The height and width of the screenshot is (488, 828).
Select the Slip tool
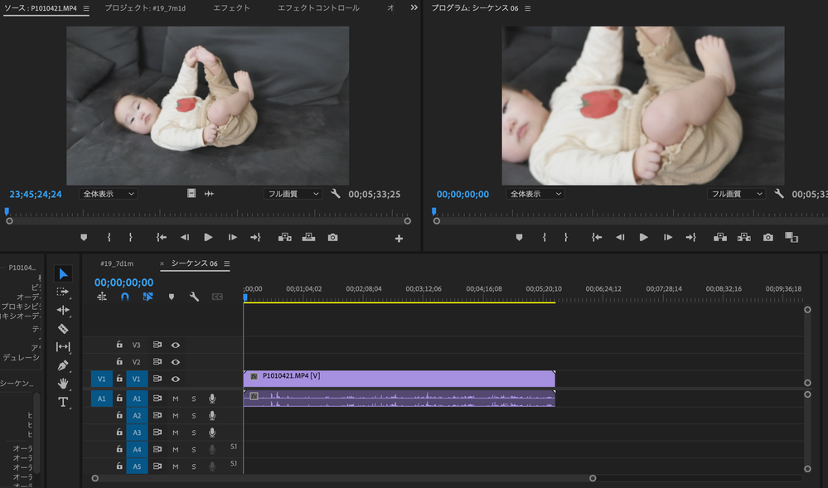click(63, 347)
